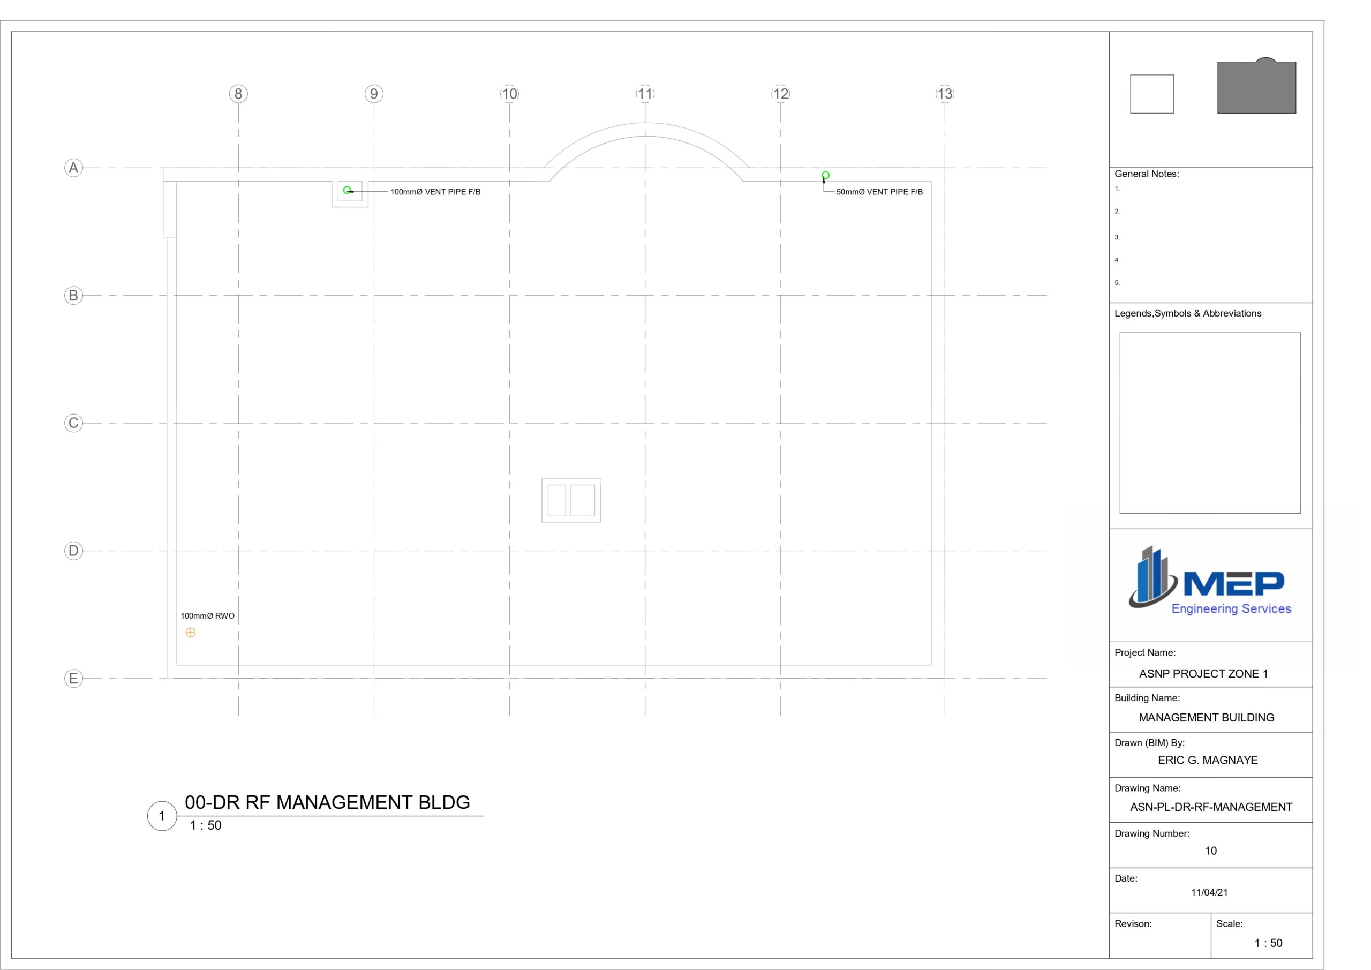Select the date 11/04/21 field
The height and width of the screenshot is (970, 1371).
click(x=1209, y=892)
